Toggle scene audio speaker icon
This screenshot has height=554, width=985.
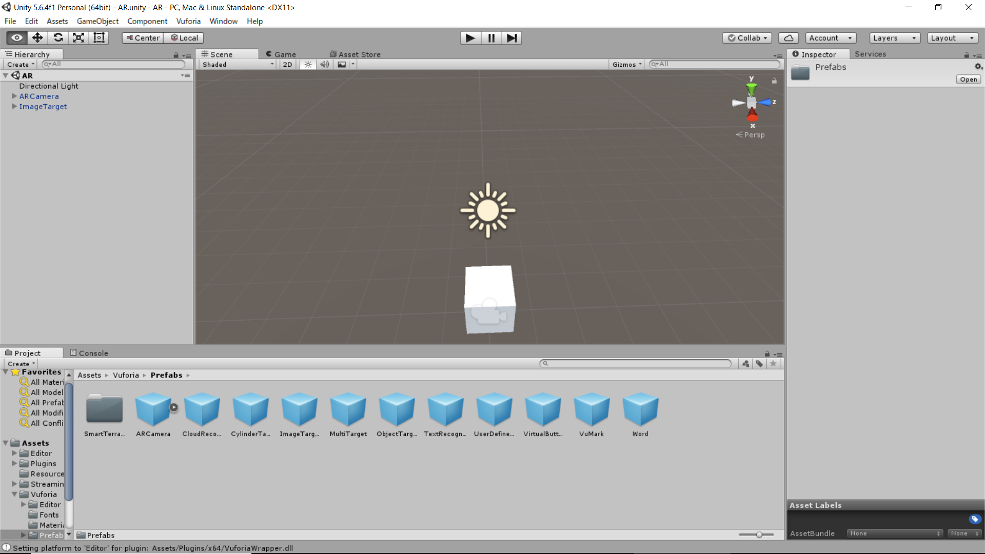point(324,65)
